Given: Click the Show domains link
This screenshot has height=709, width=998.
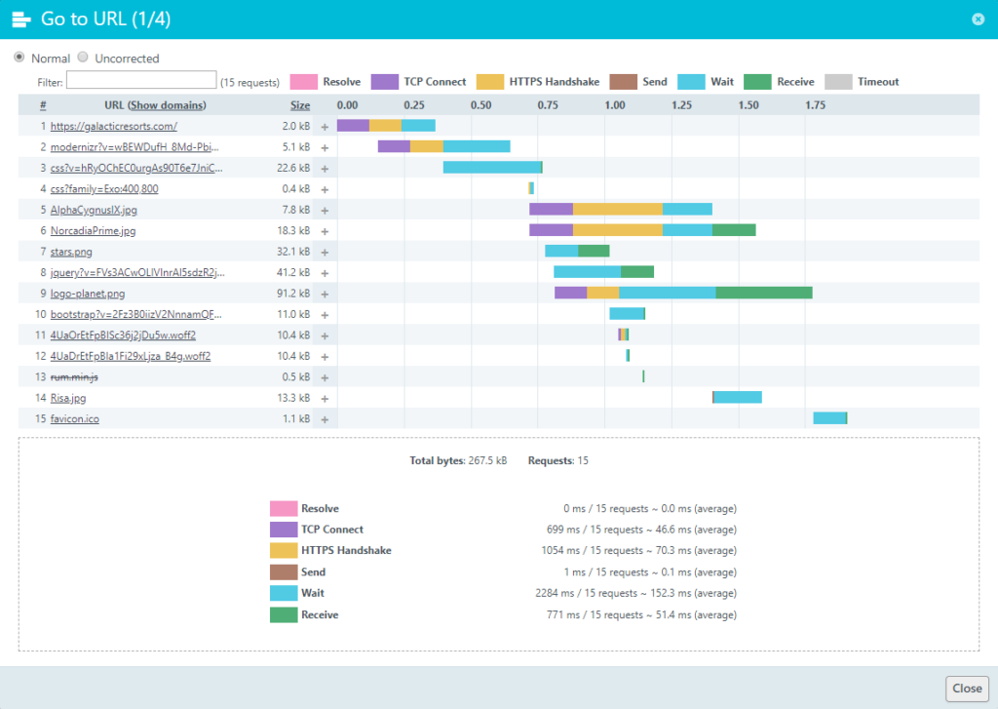Looking at the screenshot, I should click(167, 105).
